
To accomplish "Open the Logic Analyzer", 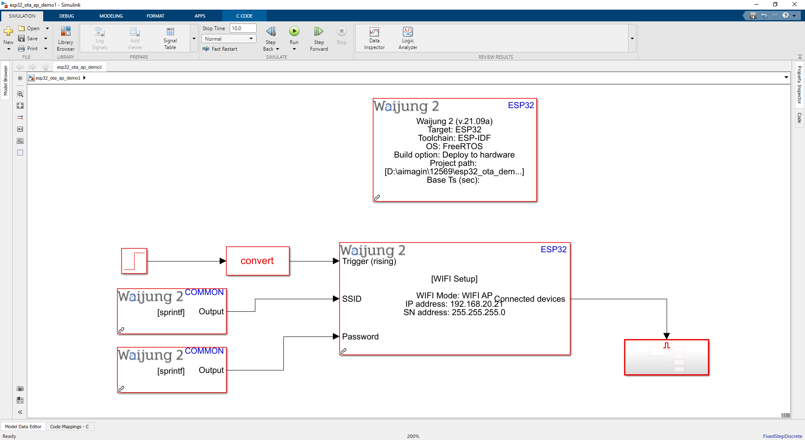I will (x=408, y=38).
